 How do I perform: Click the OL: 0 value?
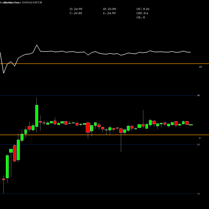point(141,17)
